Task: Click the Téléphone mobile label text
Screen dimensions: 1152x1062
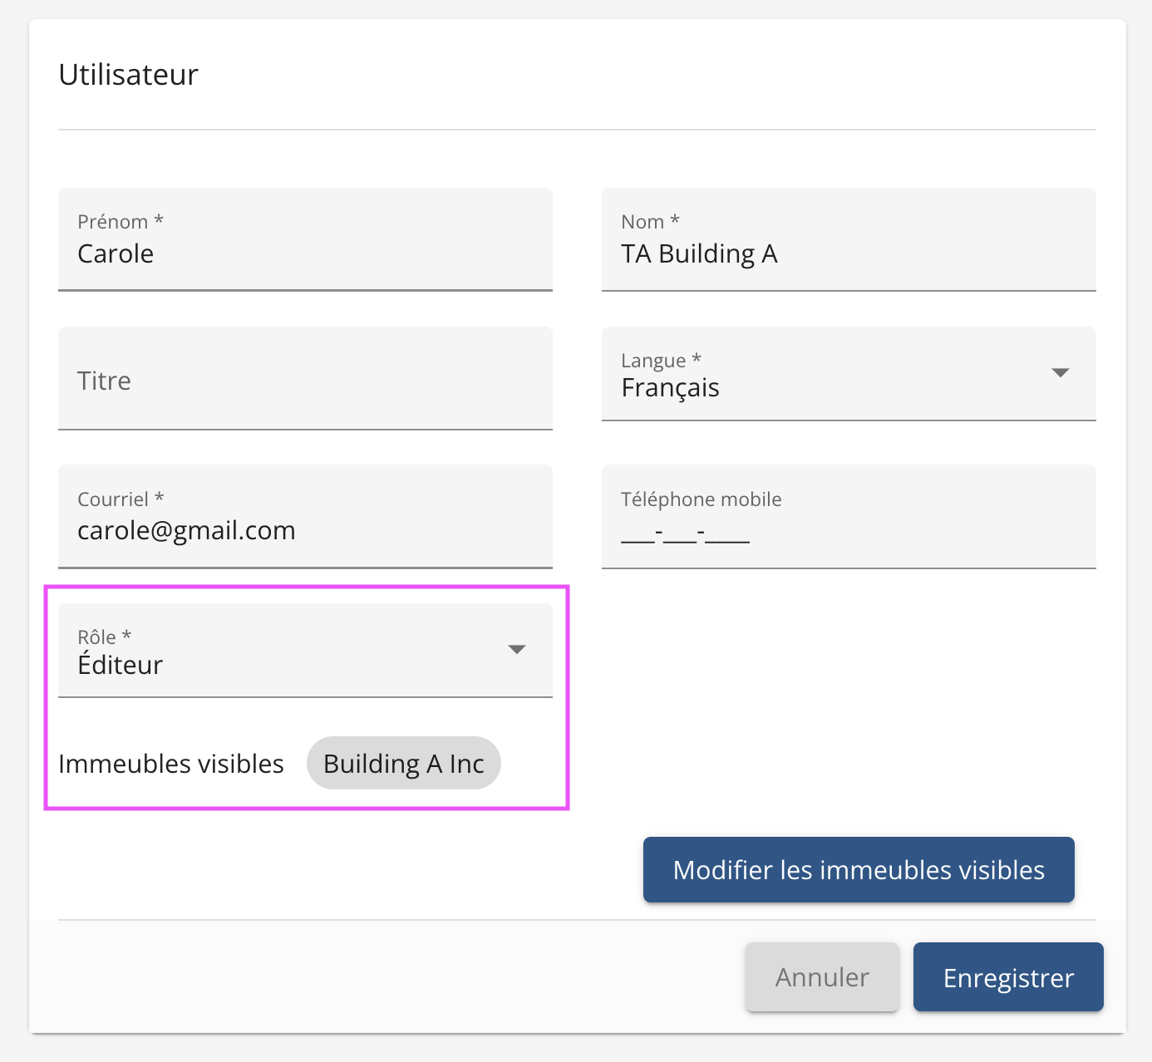Action: coord(701,499)
